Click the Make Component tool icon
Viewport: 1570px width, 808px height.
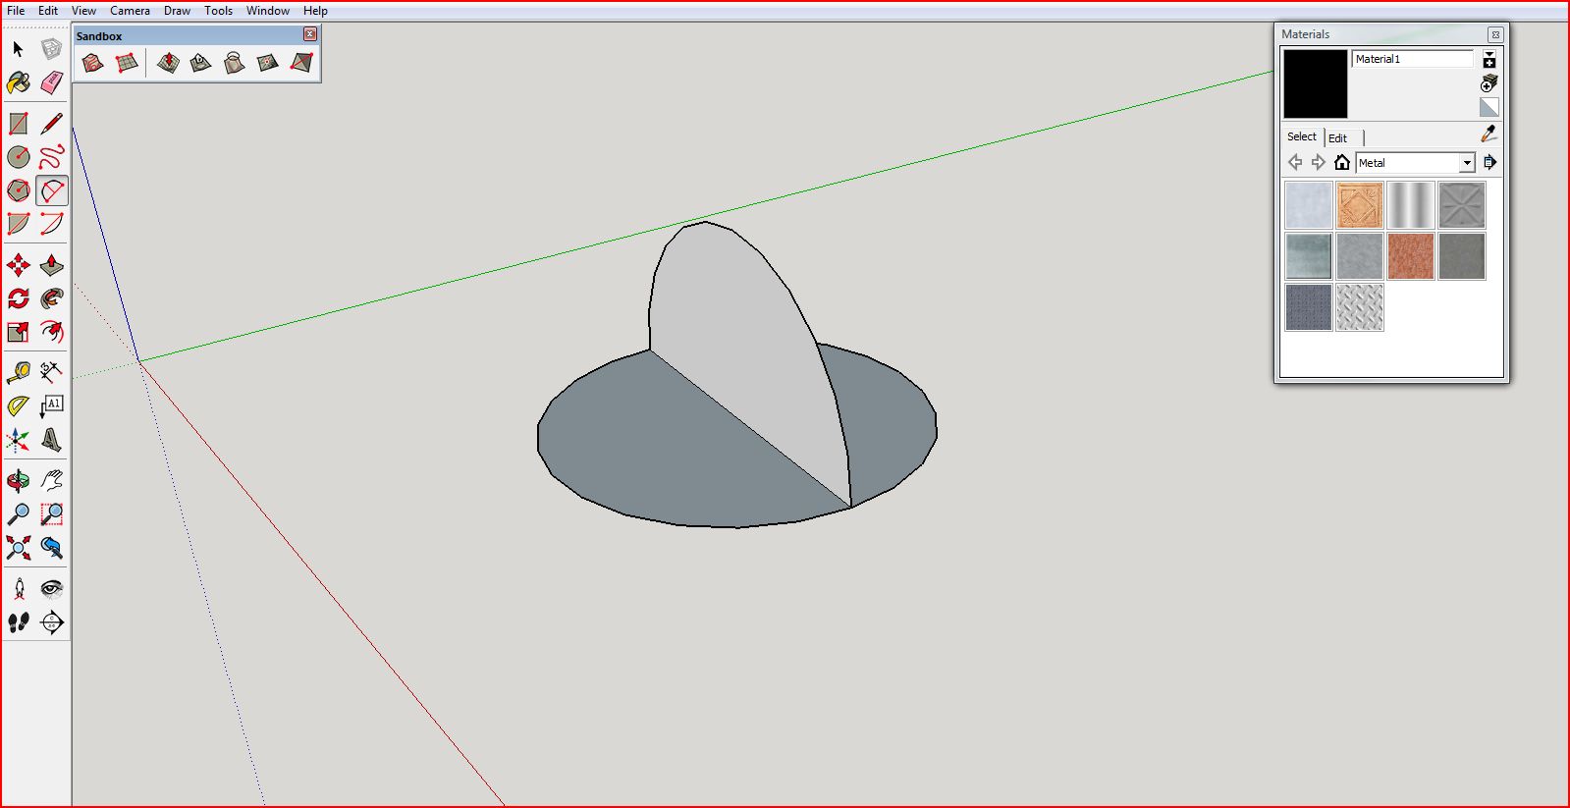pyautogui.click(x=51, y=48)
